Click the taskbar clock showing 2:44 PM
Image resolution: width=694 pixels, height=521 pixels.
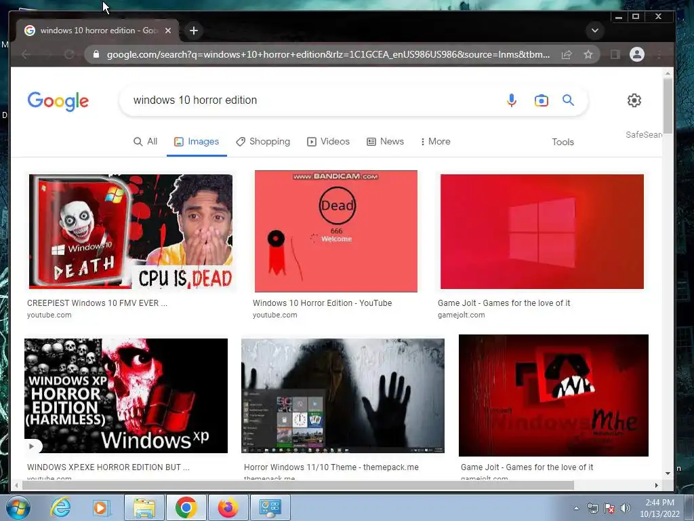point(659,508)
